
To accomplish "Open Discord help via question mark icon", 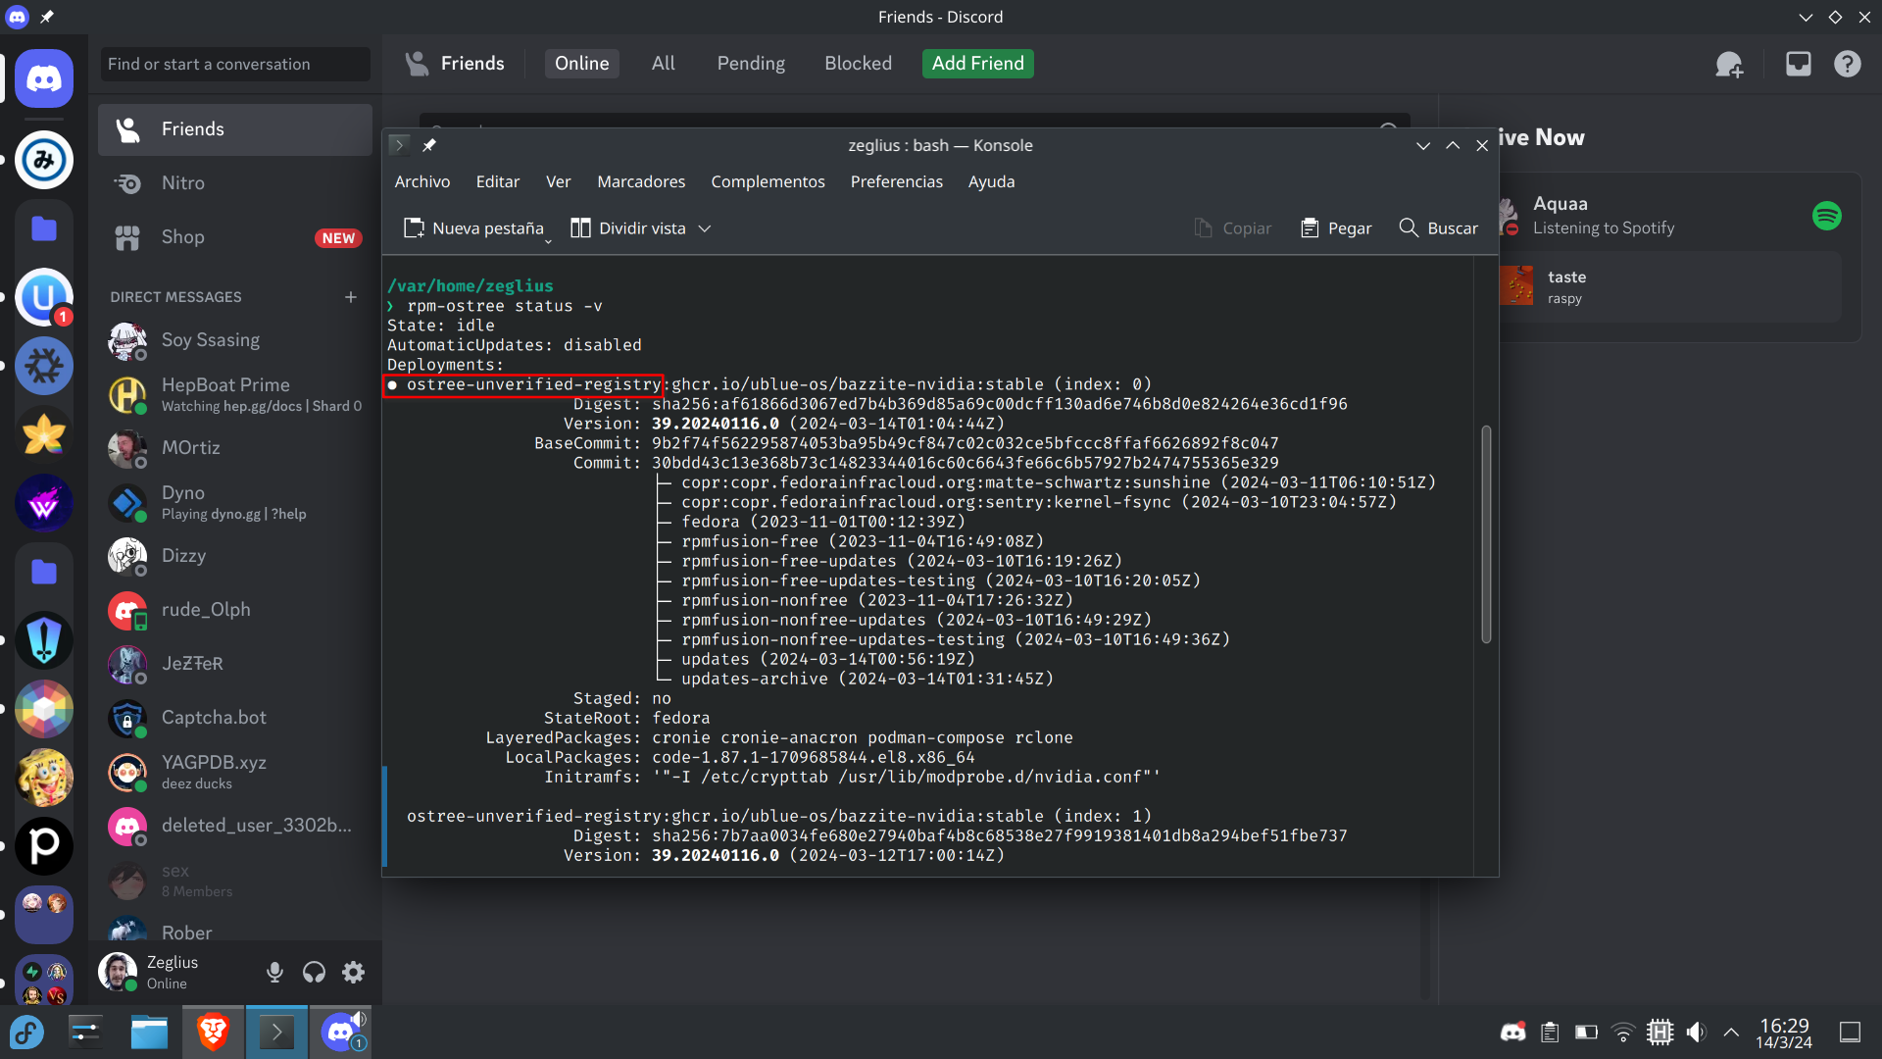I will [1847, 64].
